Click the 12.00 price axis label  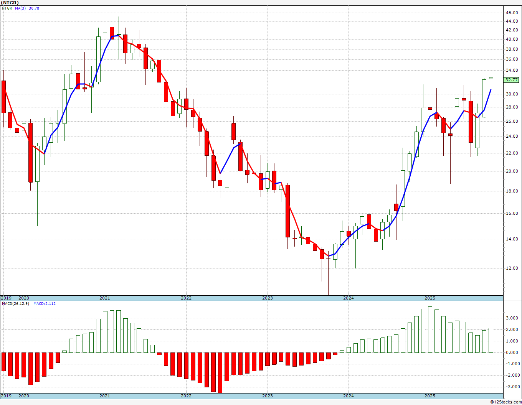[x=512, y=268]
